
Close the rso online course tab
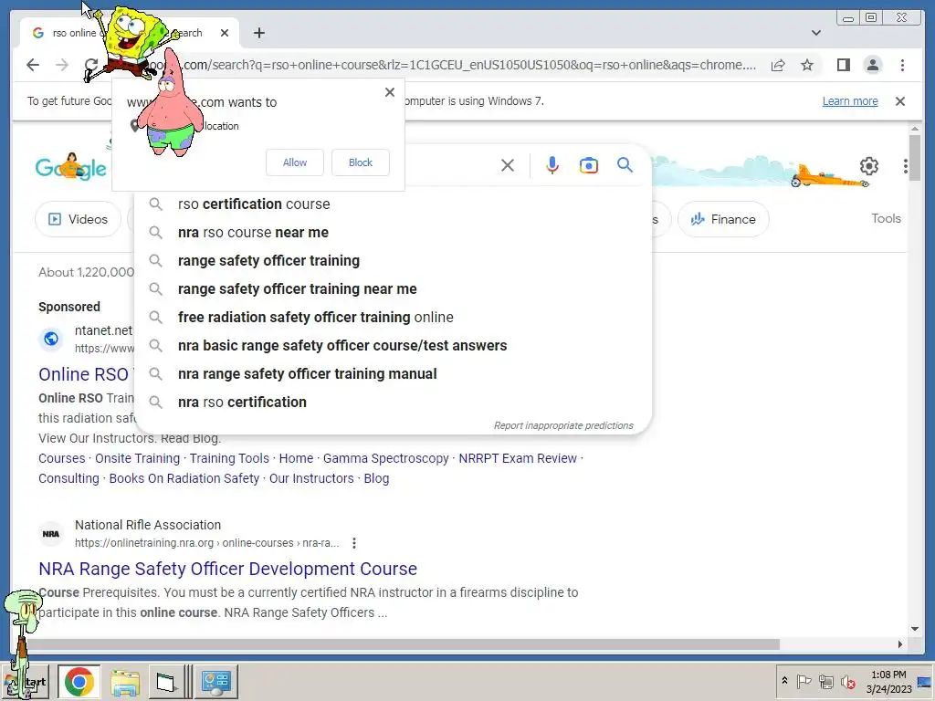225,33
